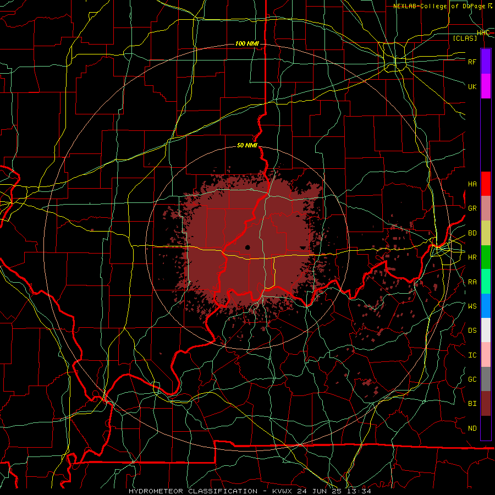Click the ND legend label
Screen dimensions: 495x495
coord(472,428)
